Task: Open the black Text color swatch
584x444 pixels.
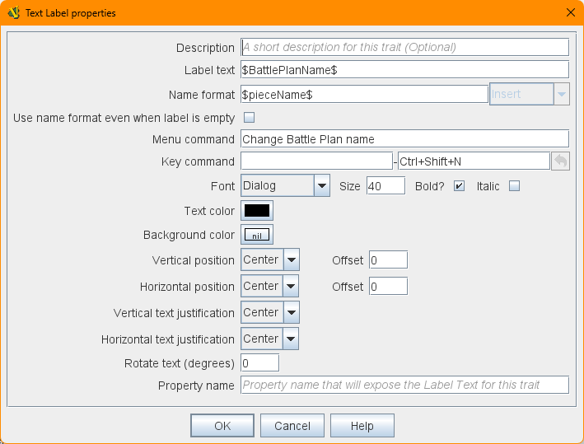Action: point(256,211)
